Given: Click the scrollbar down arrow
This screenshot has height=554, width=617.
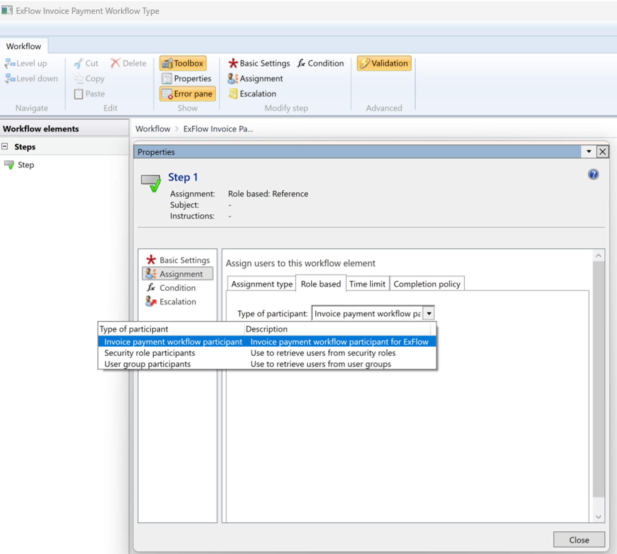Looking at the screenshot, I should click(598, 517).
